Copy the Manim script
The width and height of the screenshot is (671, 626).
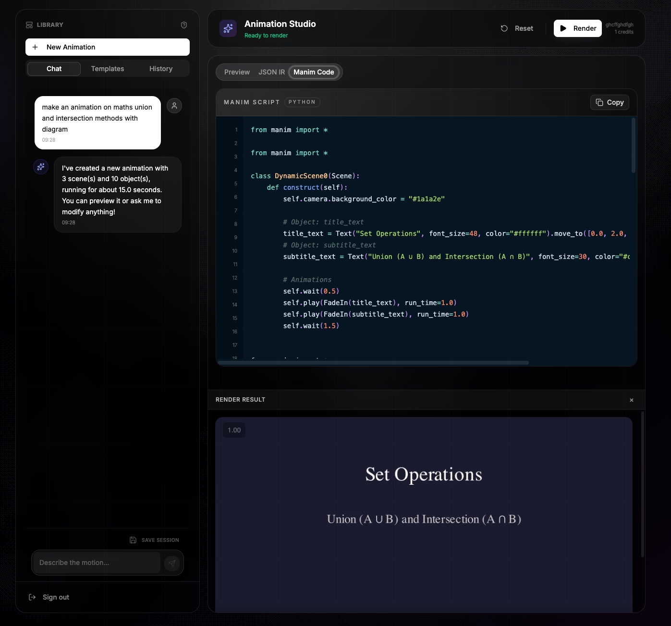click(610, 102)
